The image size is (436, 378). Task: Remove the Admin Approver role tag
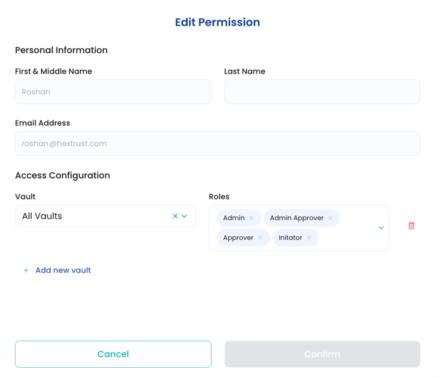click(330, 218)
